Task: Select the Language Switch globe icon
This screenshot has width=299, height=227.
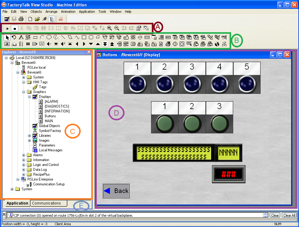Action: click(x=217, y=44)
